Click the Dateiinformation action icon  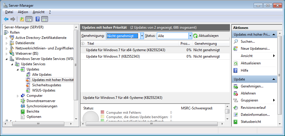(236, 115)
